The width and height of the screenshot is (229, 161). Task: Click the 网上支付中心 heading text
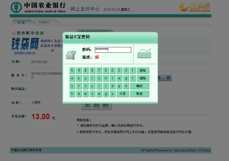[85, 9]
